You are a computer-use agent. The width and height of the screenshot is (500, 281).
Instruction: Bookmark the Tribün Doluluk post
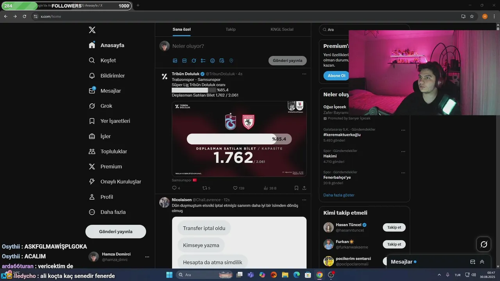pyautogui.click(x=296, y=188)
